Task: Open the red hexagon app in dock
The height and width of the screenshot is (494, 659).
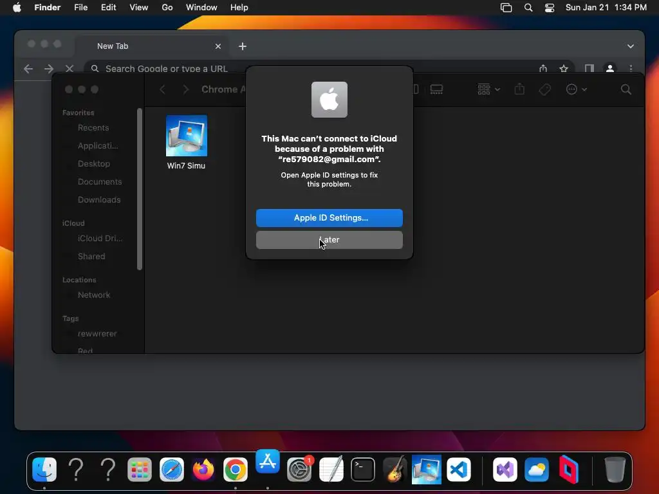Action: [x=569, y=469]
